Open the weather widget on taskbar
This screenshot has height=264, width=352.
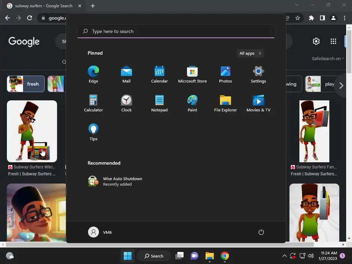(10, 256)
